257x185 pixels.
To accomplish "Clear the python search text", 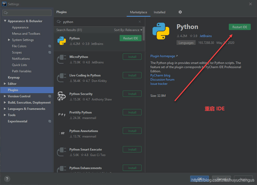I will coord(140,22).
